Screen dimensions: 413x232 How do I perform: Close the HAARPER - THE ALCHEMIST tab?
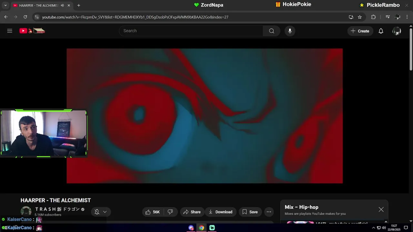pyautogui.click(x=69, y=5)
